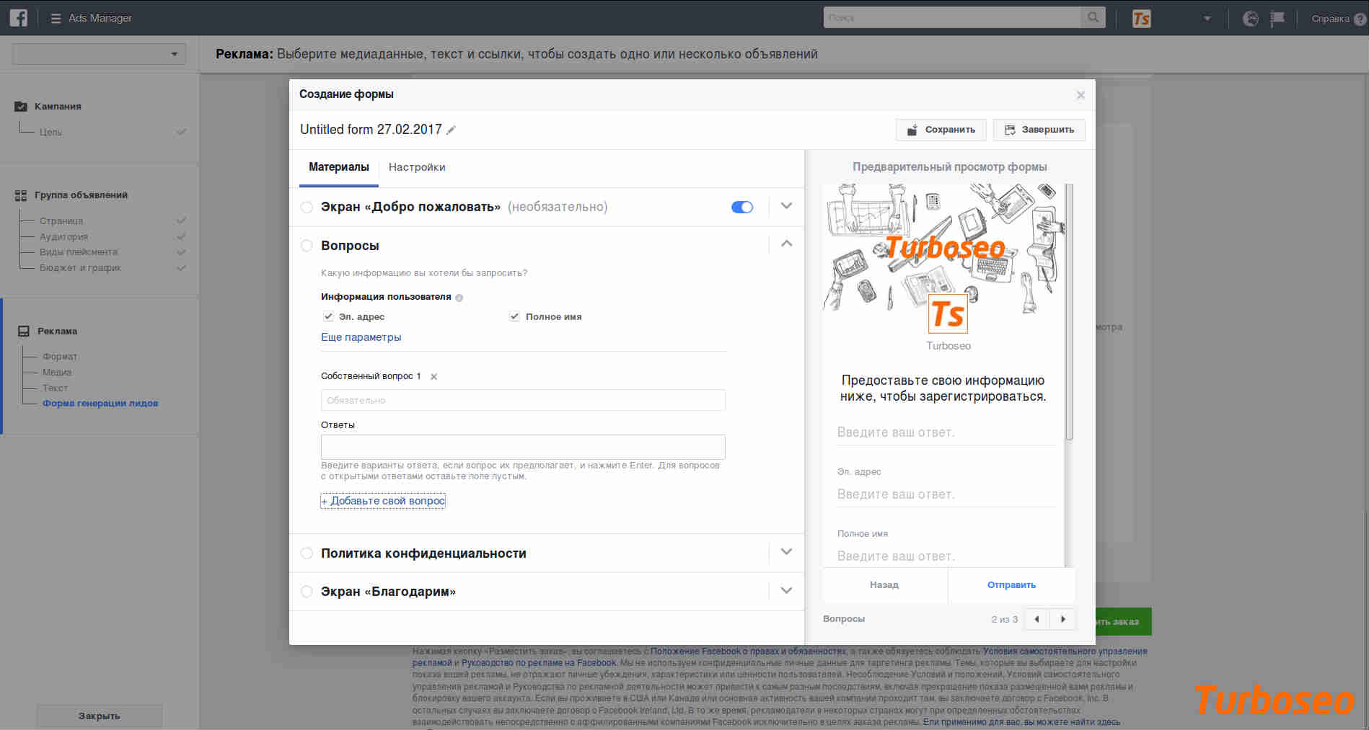
Task: Remove Собственный вопрос 1 with x icon
Action: point(433,377)
